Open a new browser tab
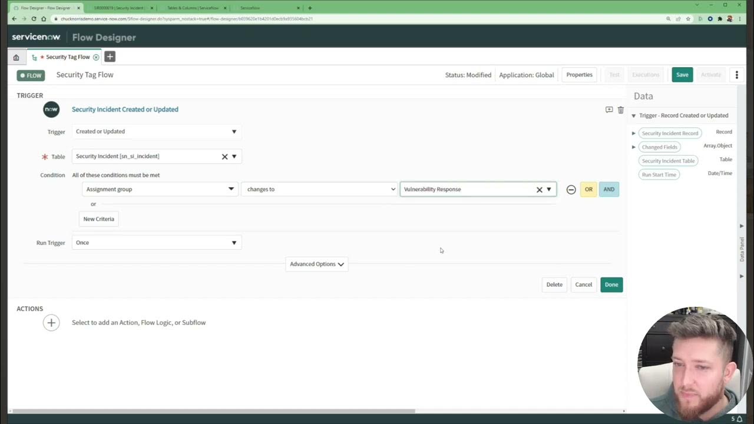The width and height of the screenshot is (754, 424). [310, 8]
